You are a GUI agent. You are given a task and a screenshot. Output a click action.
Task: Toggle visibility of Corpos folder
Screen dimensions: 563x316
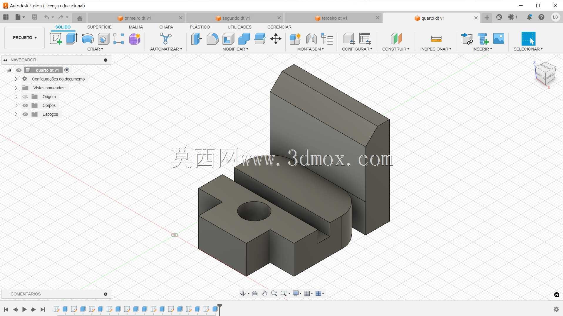[25, 105]
